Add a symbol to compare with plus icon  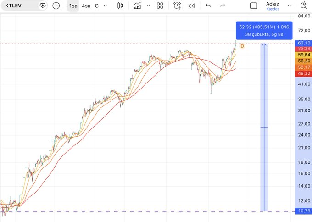pos(56,6)
